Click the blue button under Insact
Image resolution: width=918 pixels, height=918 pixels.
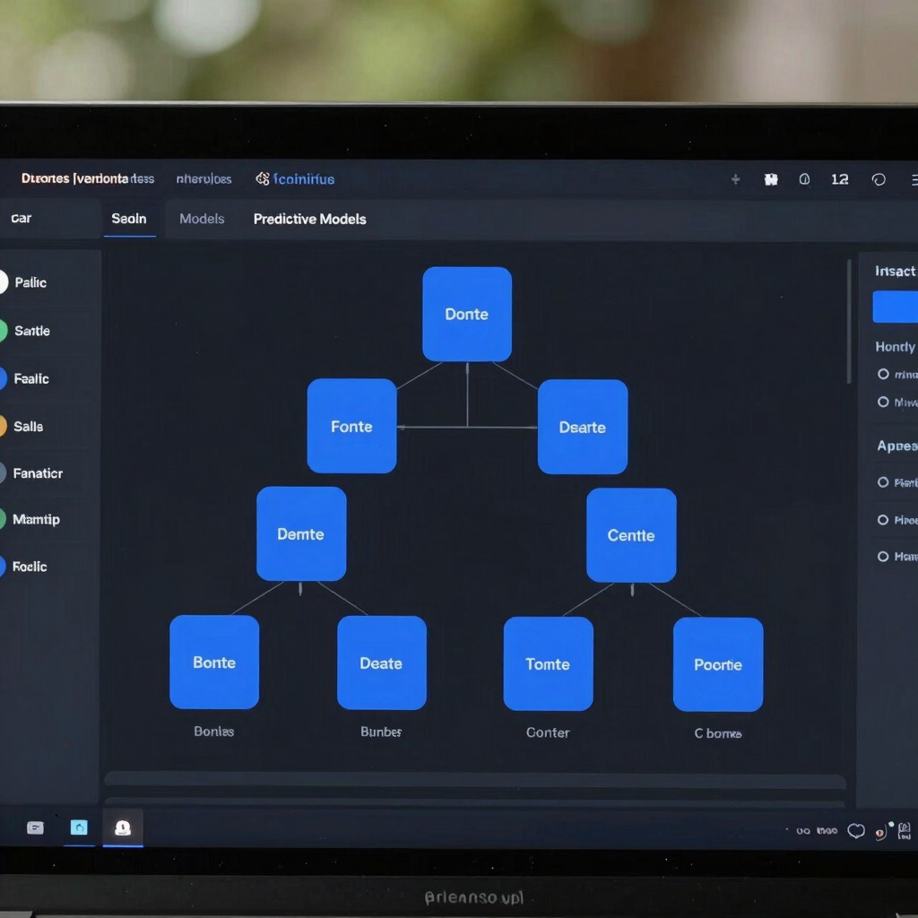click(896, 307)
